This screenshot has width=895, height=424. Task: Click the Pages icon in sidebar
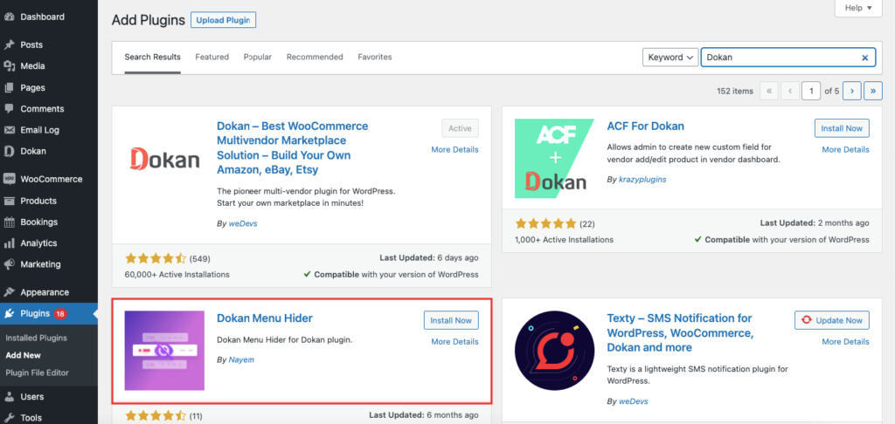coord(9,88)
